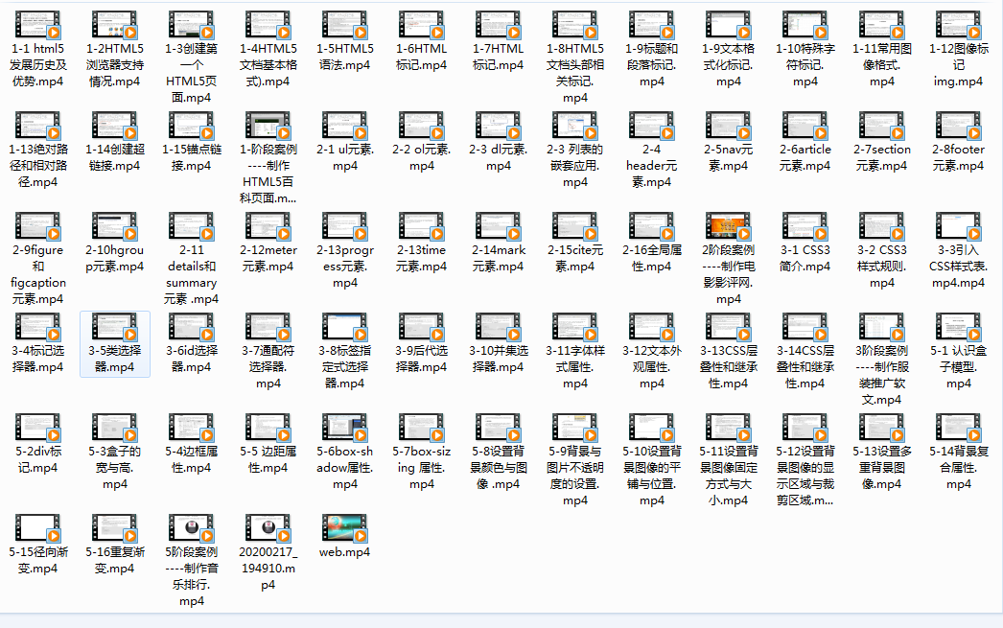This screenshot has height=628, width=1003.
Task: Pick the 5-6box-shadow属性.mp4 video file
Action: tap(345, 429)
